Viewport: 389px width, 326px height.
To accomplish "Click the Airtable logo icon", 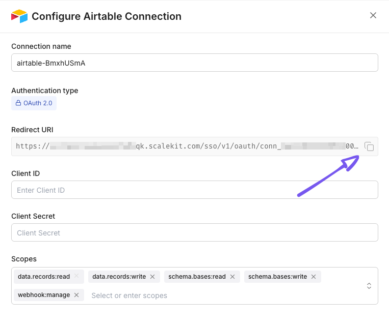I will click(x=19, y=16).
